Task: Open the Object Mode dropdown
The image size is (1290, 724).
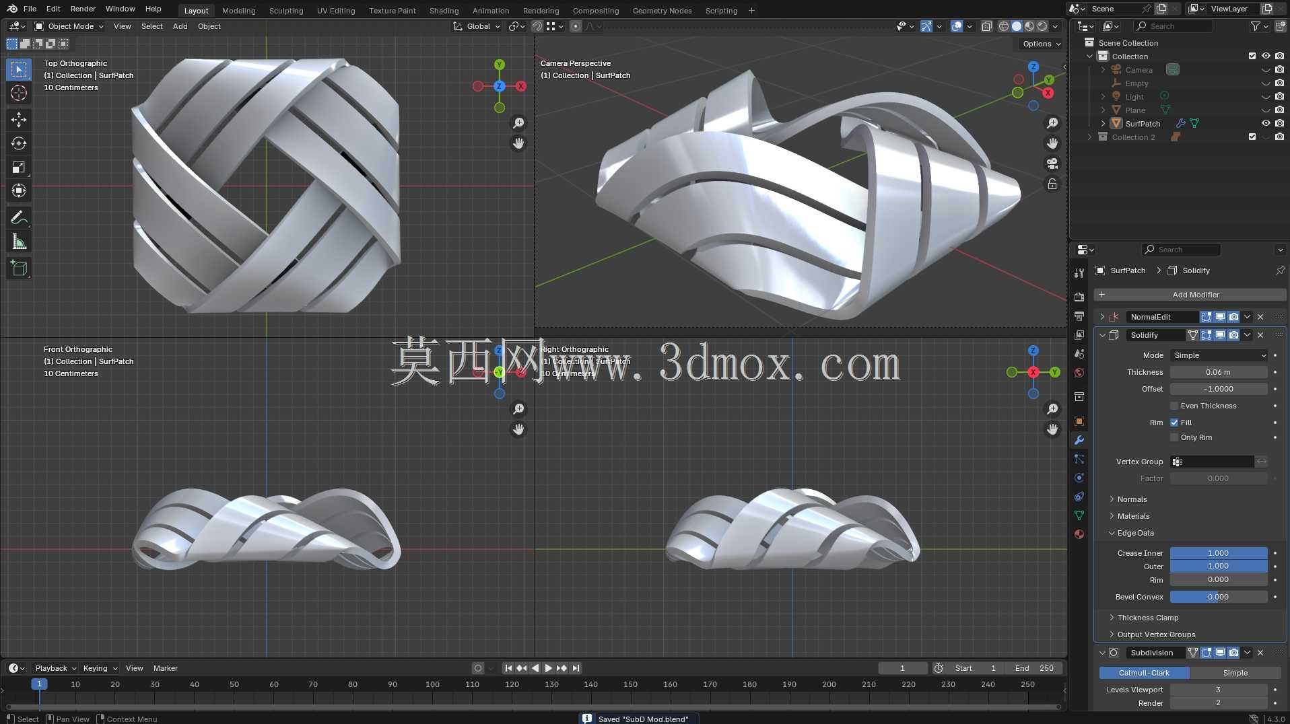Action: click(69, 26)
